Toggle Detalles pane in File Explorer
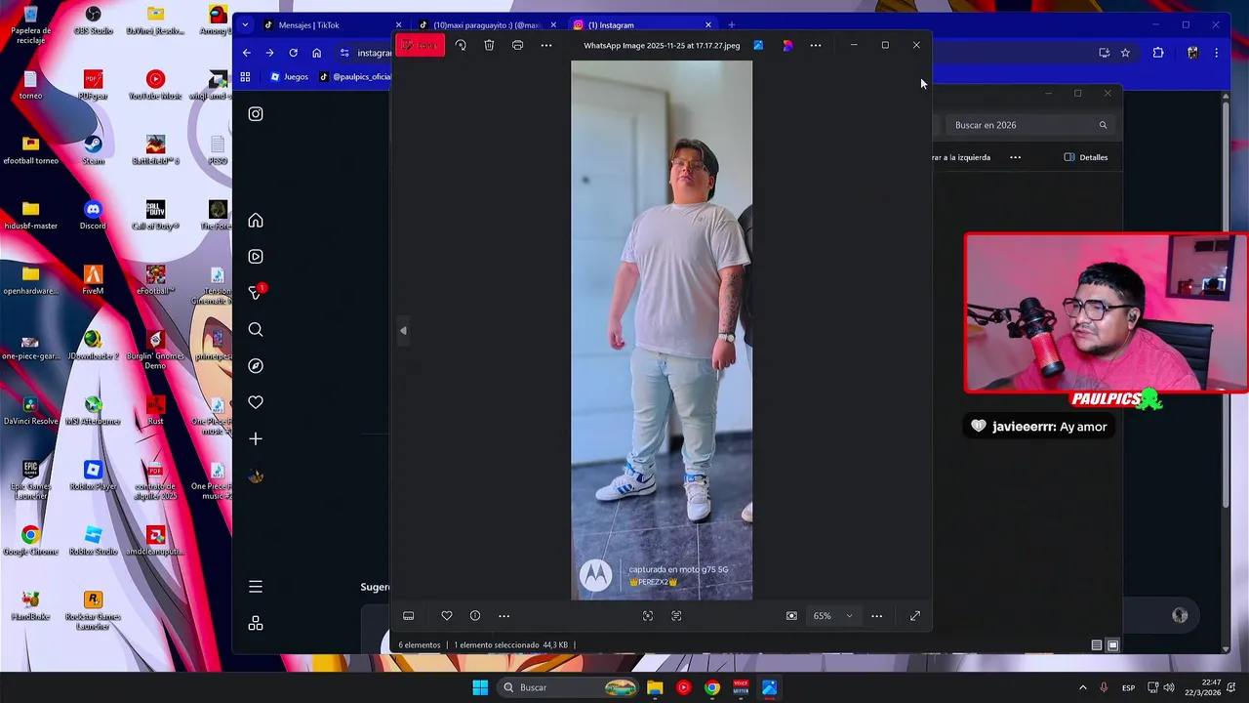This screenshot has height=703, width=1249. click(1086, 157)
